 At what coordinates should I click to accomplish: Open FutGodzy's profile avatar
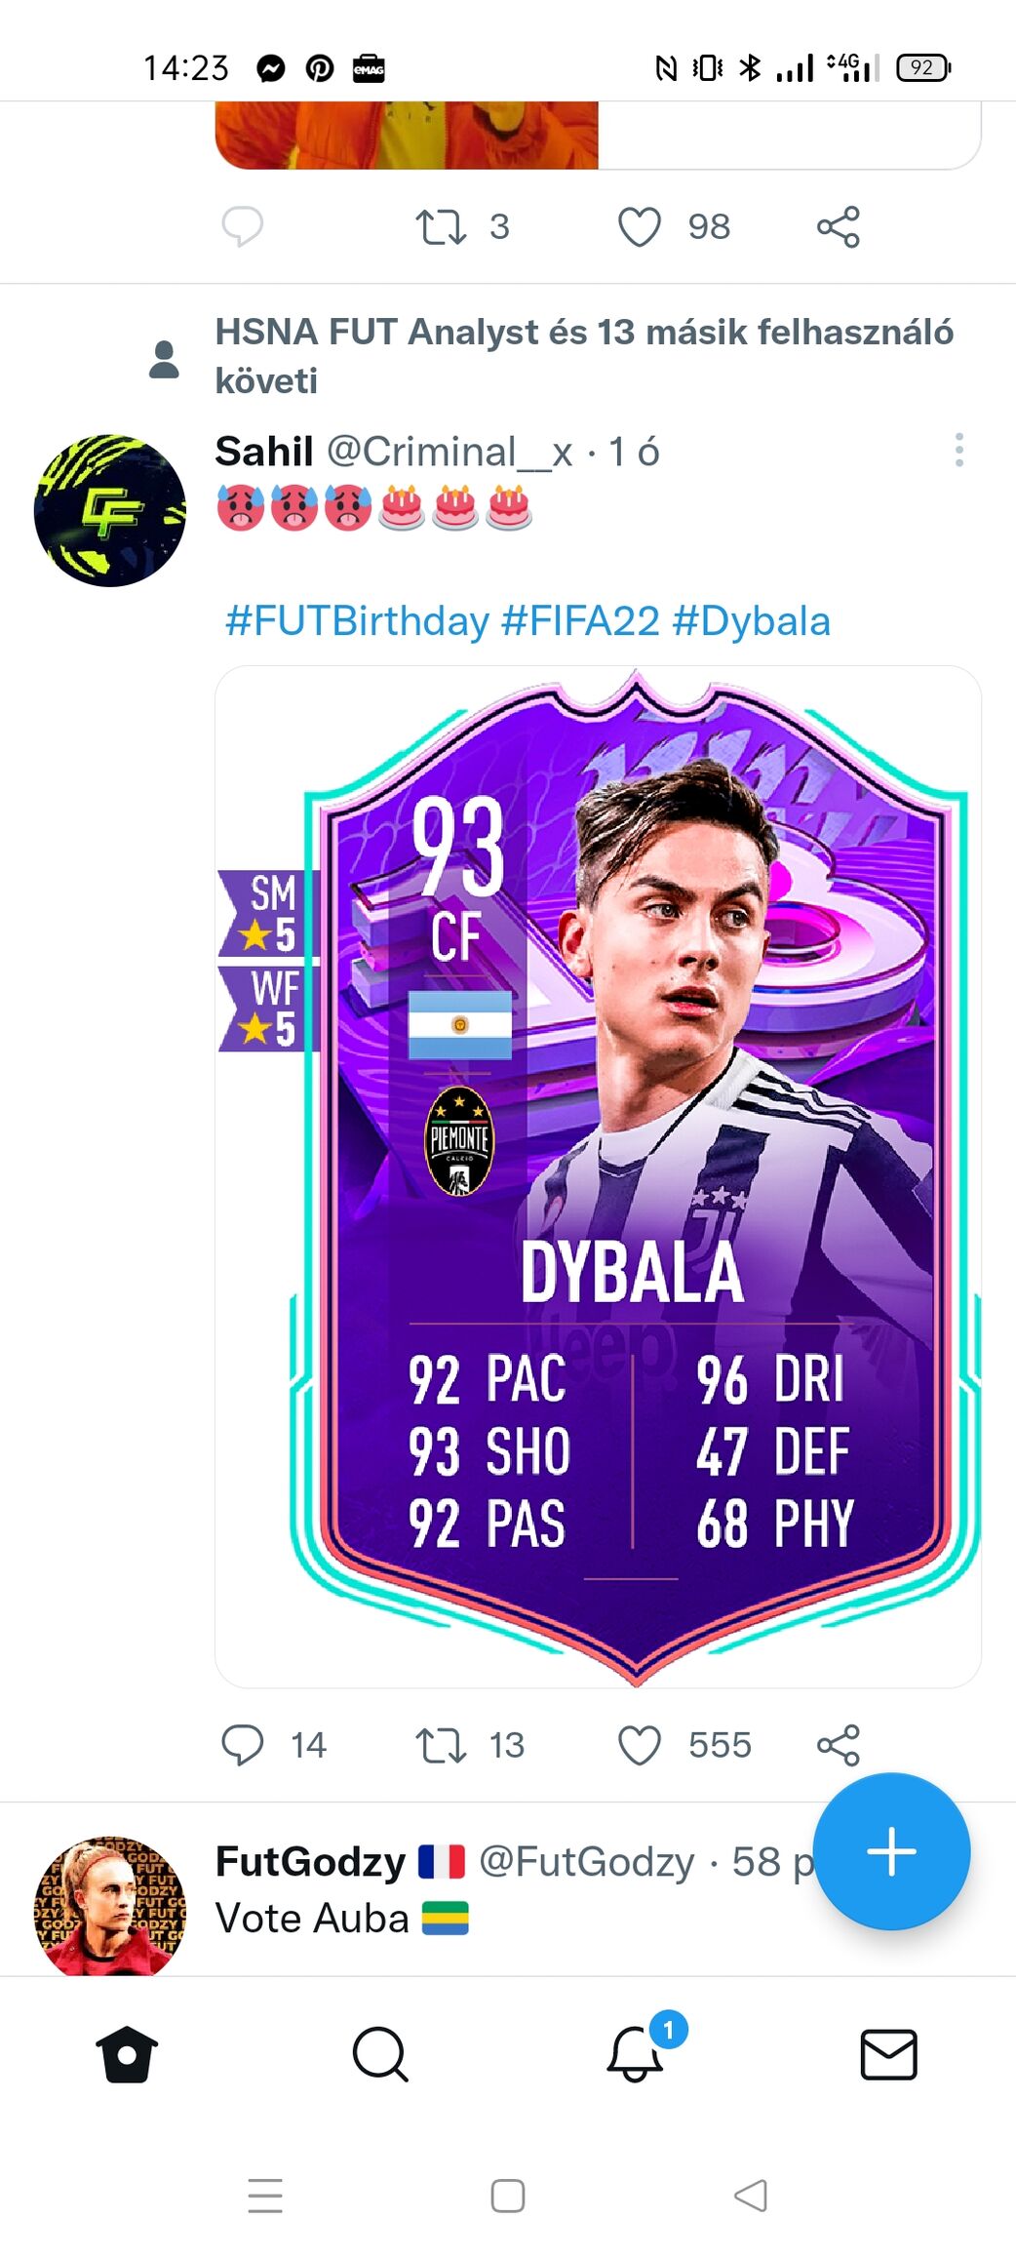pyautogui.click(x=109, y=1907)
